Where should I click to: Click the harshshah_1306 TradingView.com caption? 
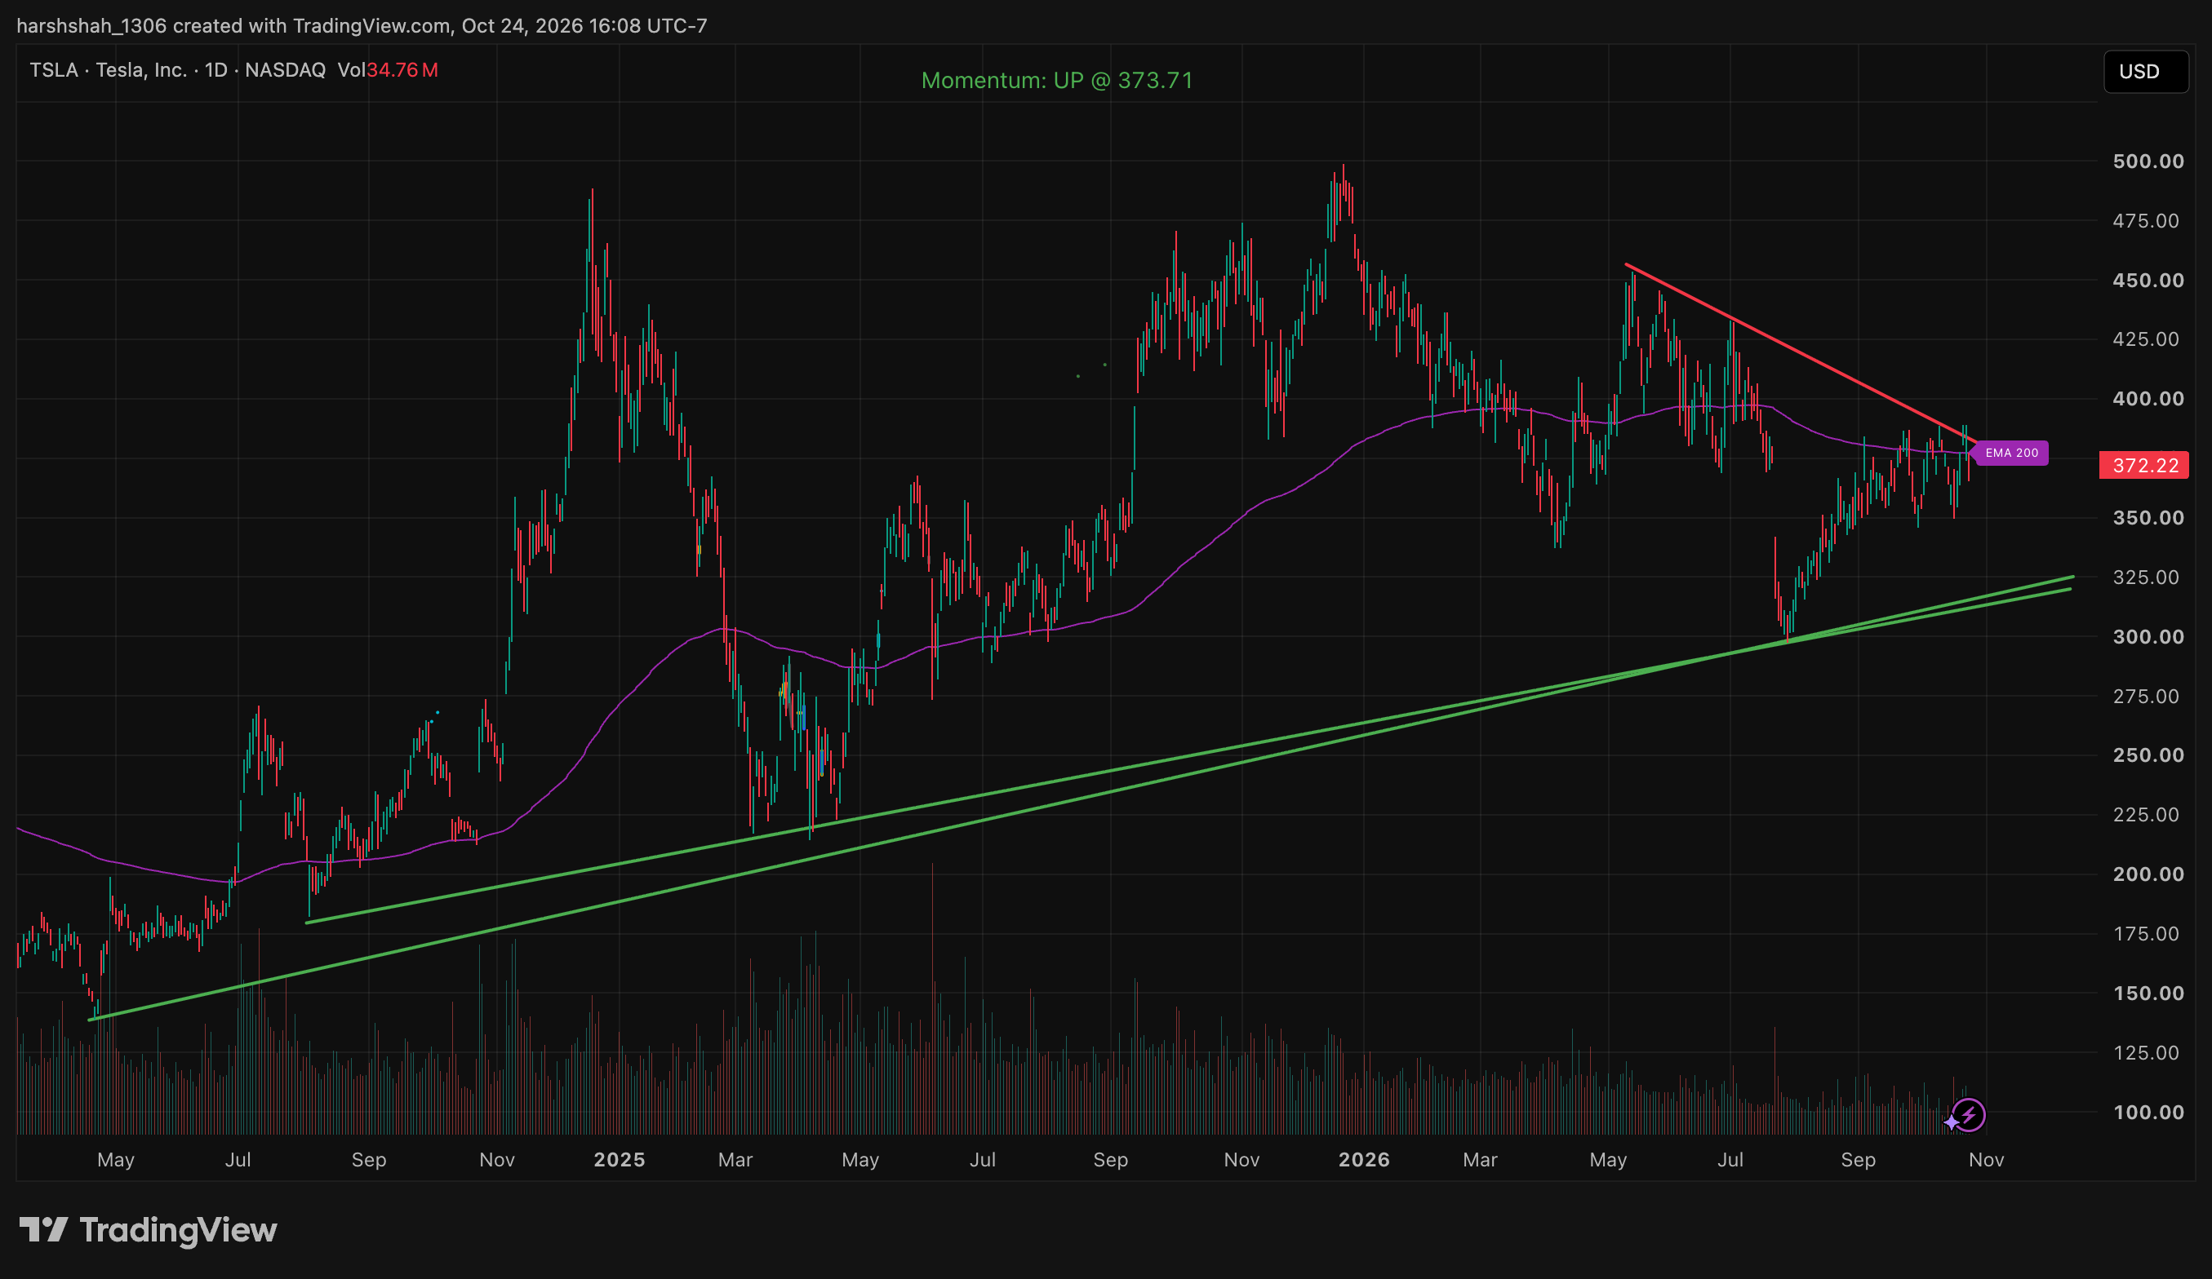point(362,25)
